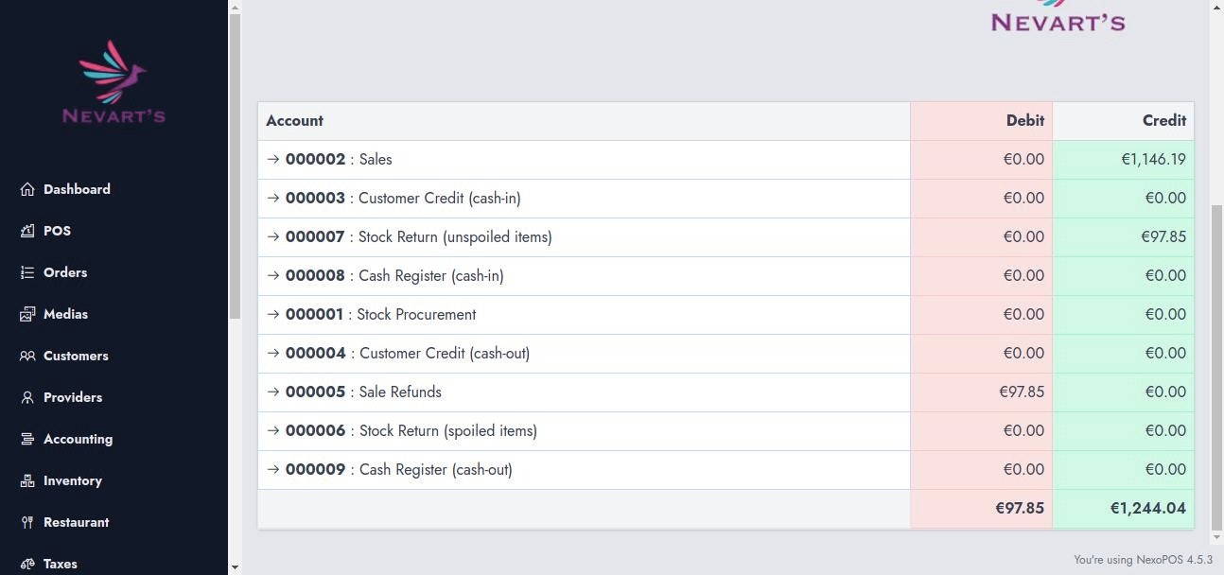
Task: Open the POS cash register icon
Action: [x=27, y=231]
